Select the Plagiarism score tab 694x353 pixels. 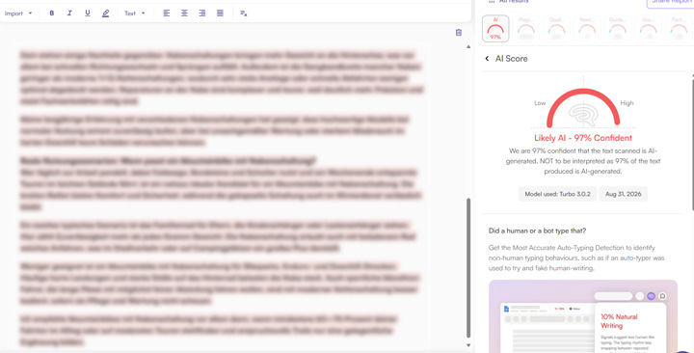coord(526,29)
